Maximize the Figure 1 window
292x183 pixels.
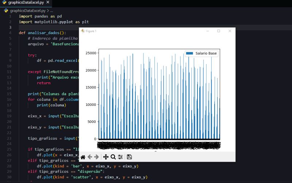click(x=219, y=31)
